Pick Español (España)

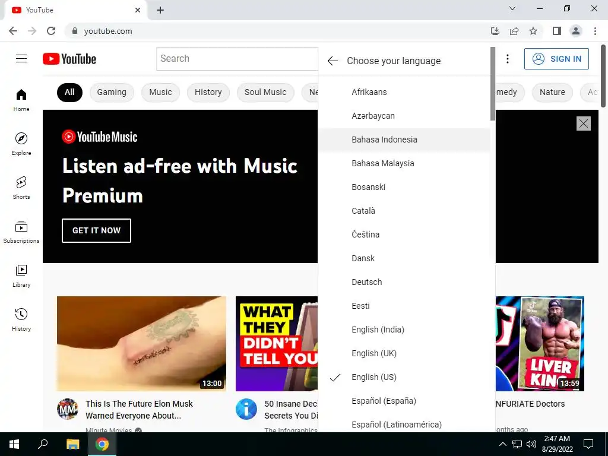coord(404,401)
